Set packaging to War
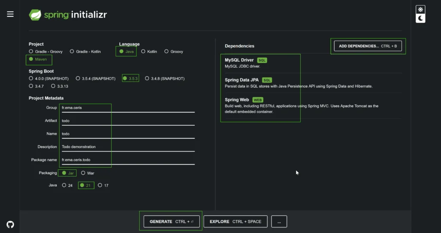This screenshot has width=441, height=233. click(x=88, y=173)
